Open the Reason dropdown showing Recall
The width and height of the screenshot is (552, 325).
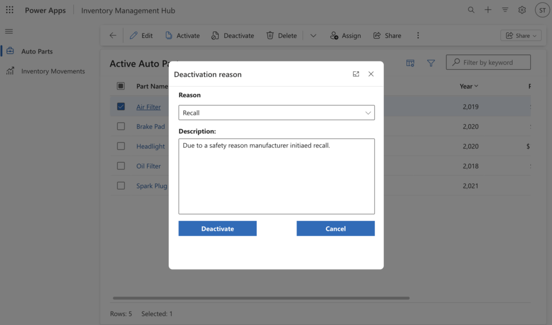point(276,113)
